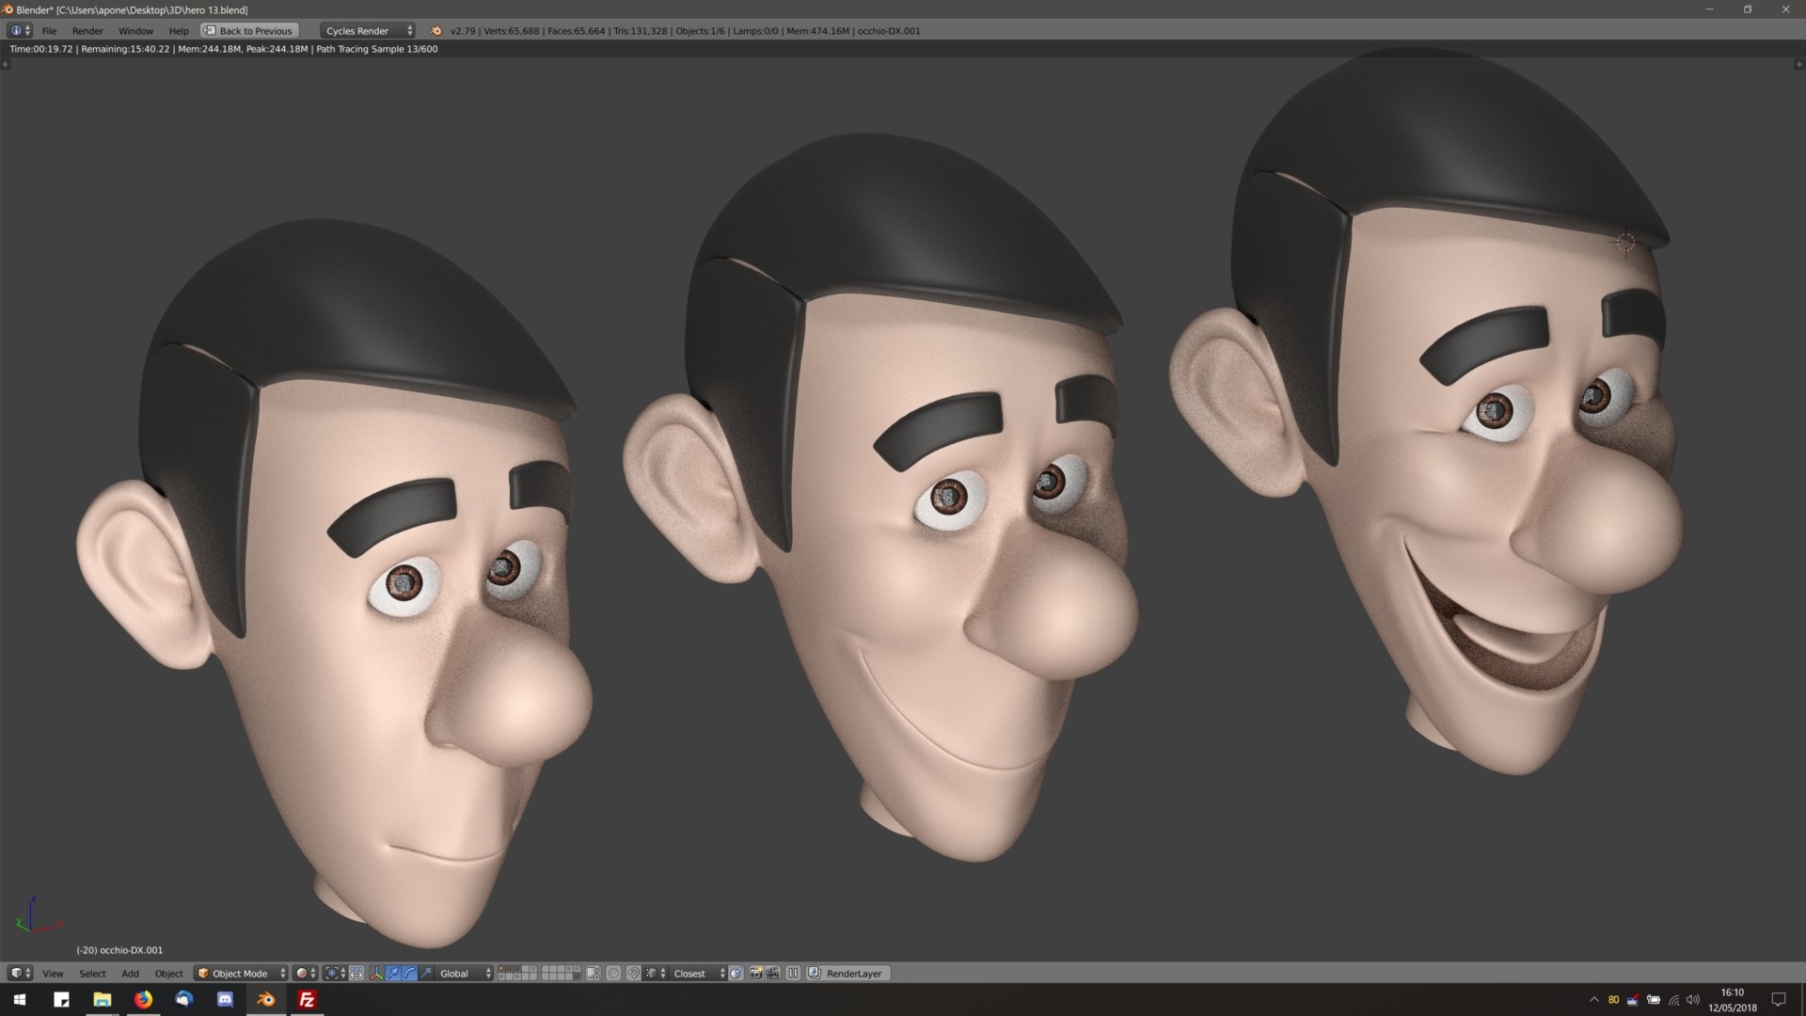Click the battery status tray icon
This screenshot has height=1016, width=1806.
click(1654, 999)
